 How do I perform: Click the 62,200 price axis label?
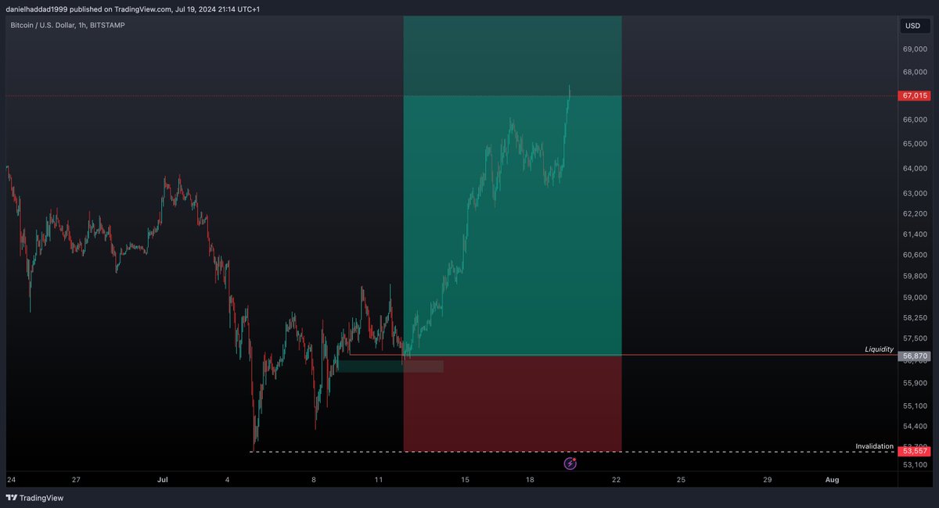coord(914,213)
